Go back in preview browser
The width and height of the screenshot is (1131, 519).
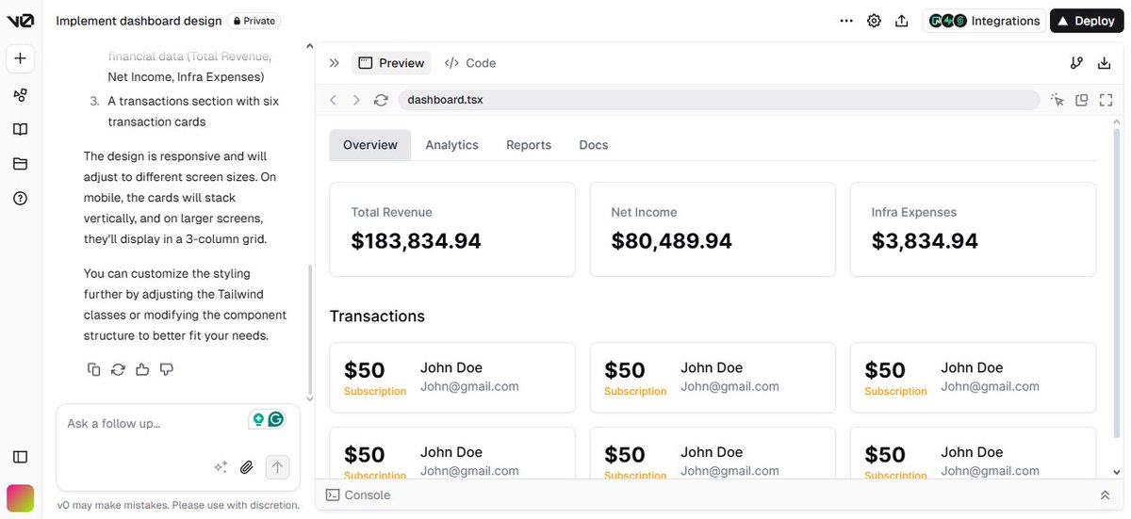pyautogui.click(x=334, y=100)
